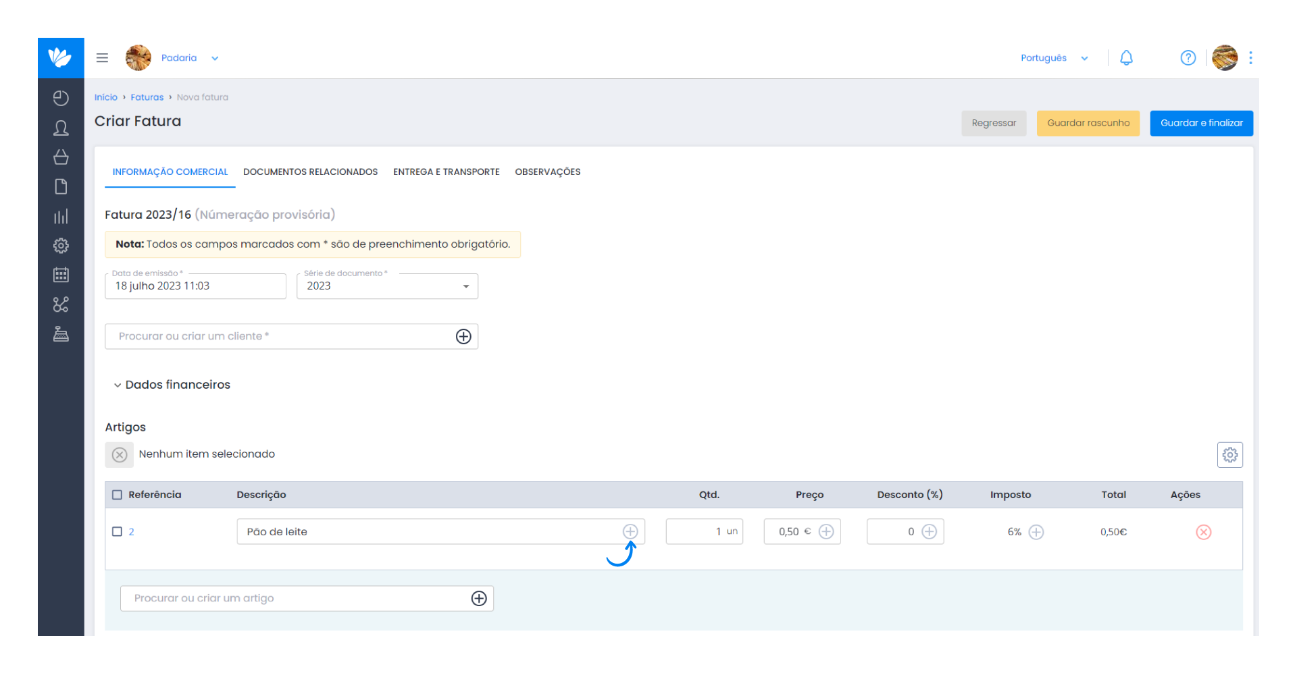Click the quantity field showing 1 un

point(705,531)
